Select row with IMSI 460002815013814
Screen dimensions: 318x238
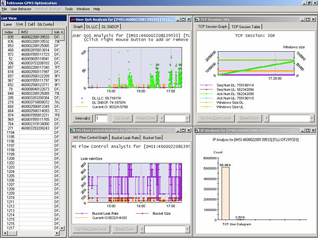tap(31, 50)
